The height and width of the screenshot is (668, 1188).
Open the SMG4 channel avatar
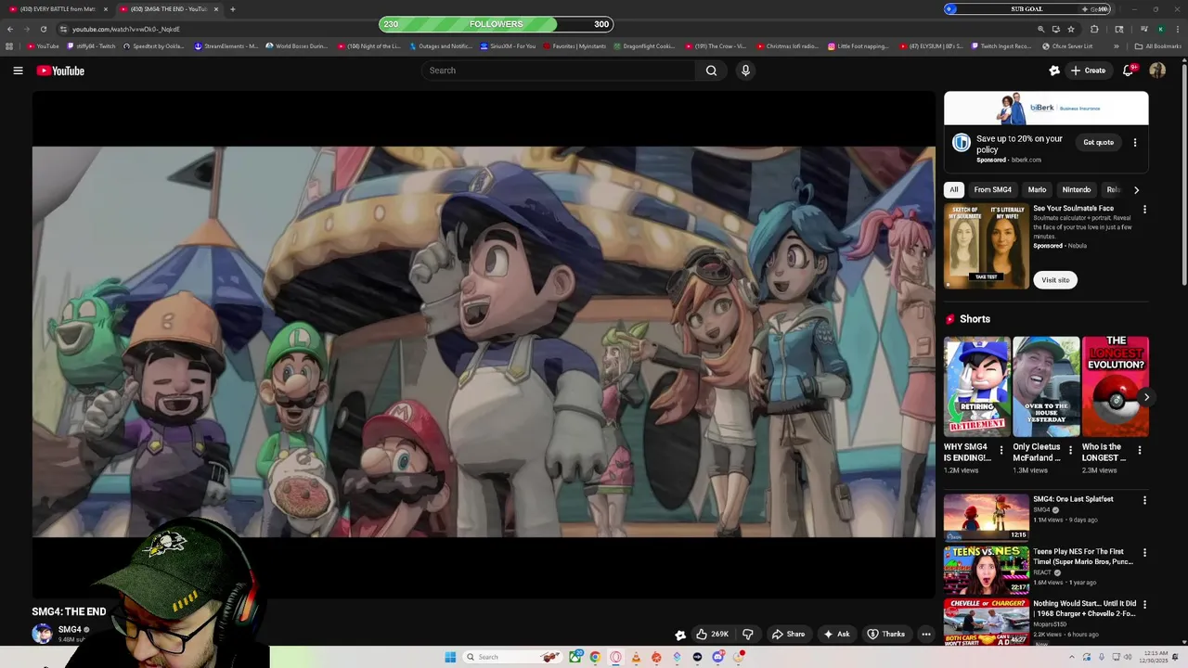pos(42,634)
